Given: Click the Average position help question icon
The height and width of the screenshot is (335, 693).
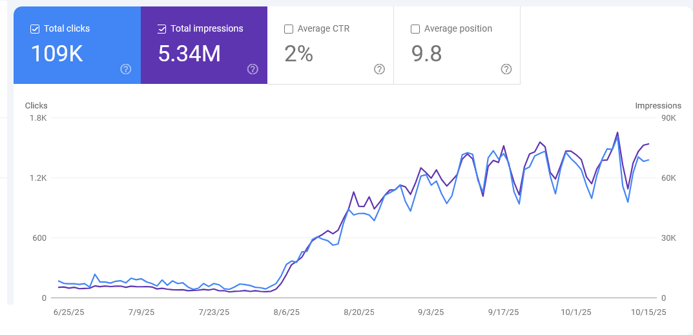Looking at the screenshot, I should pyautogui.click(x=506, y=69).
